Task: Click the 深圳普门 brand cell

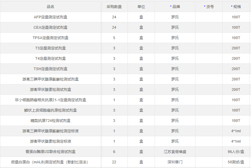Action: [175, 162]
